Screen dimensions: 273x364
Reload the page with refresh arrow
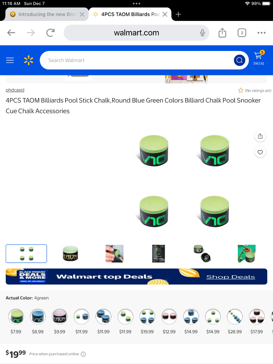tap(50, 33)
